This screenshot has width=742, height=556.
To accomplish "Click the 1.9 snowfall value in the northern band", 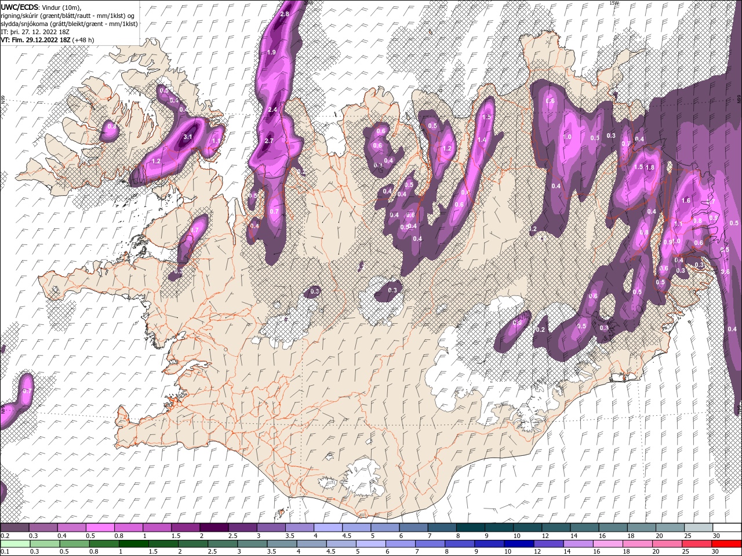I will [x=271, y=52].
